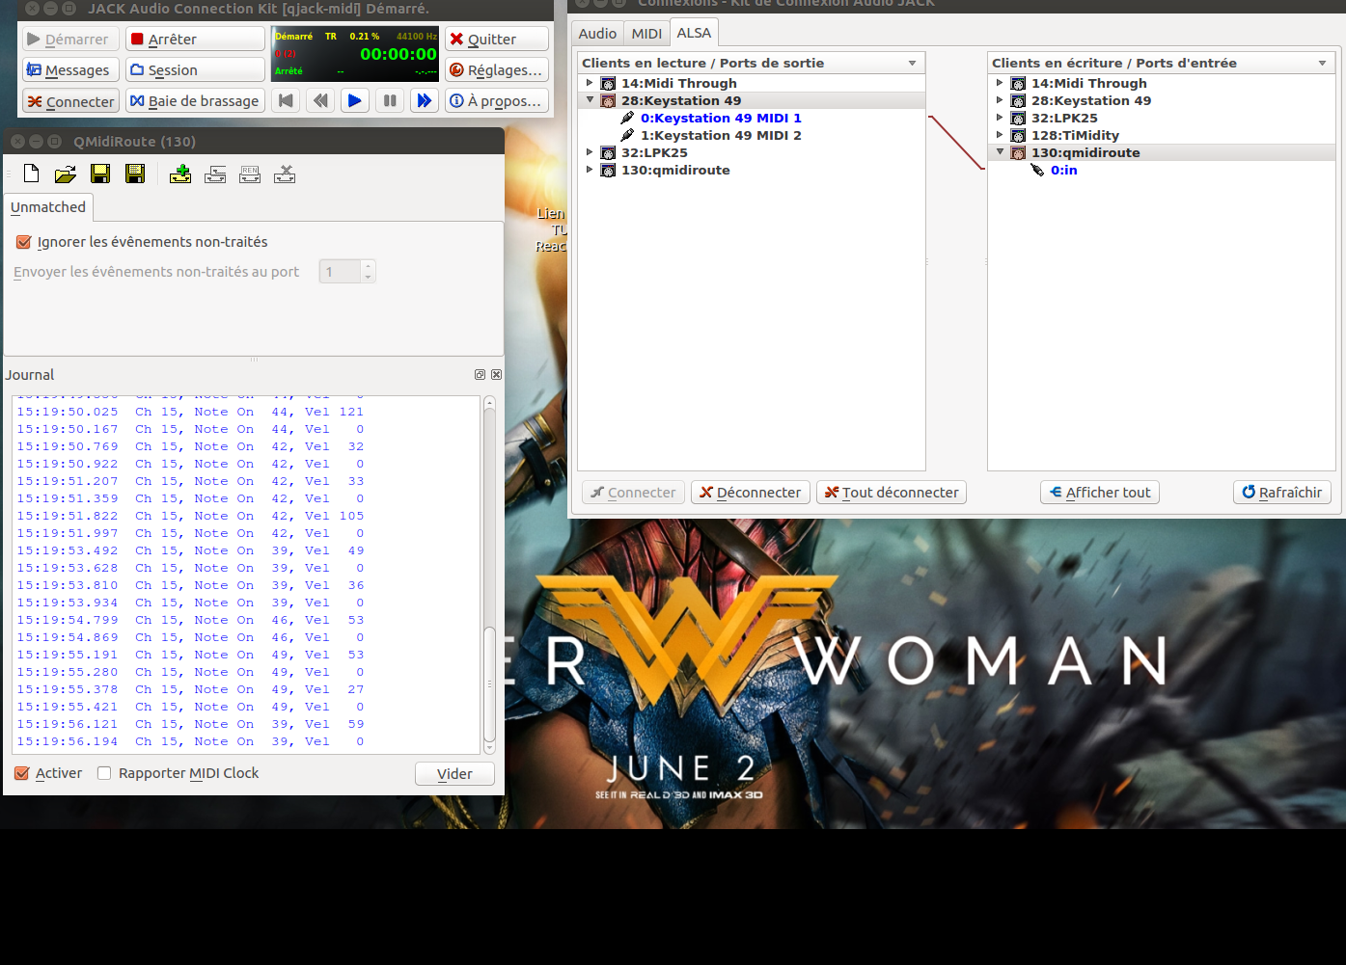The height and width of the screenshot is (965, 1346).
Task: Enable Rapporter MIDI Clock checkbox
Action: pos(104,773)
